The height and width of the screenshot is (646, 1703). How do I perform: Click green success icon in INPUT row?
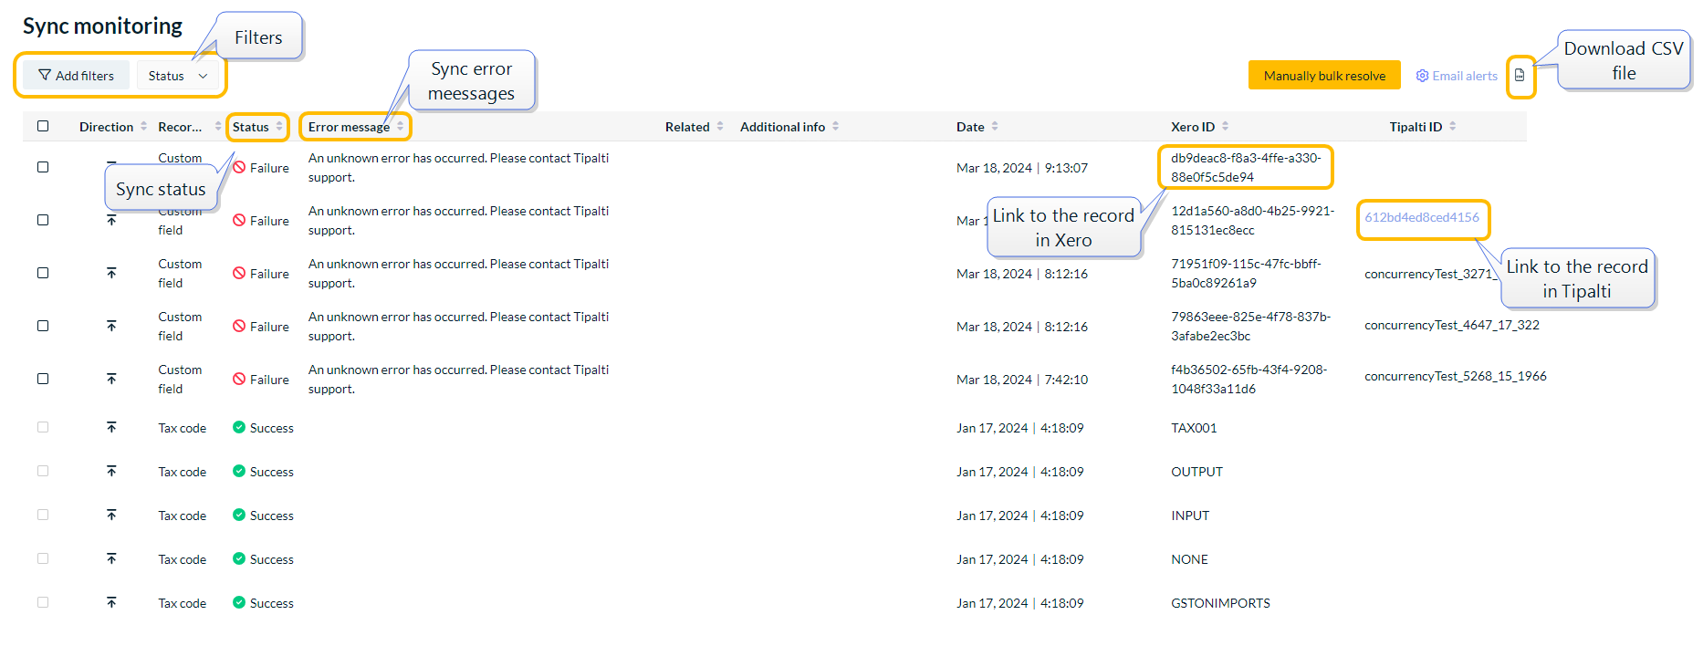point(239,515)
